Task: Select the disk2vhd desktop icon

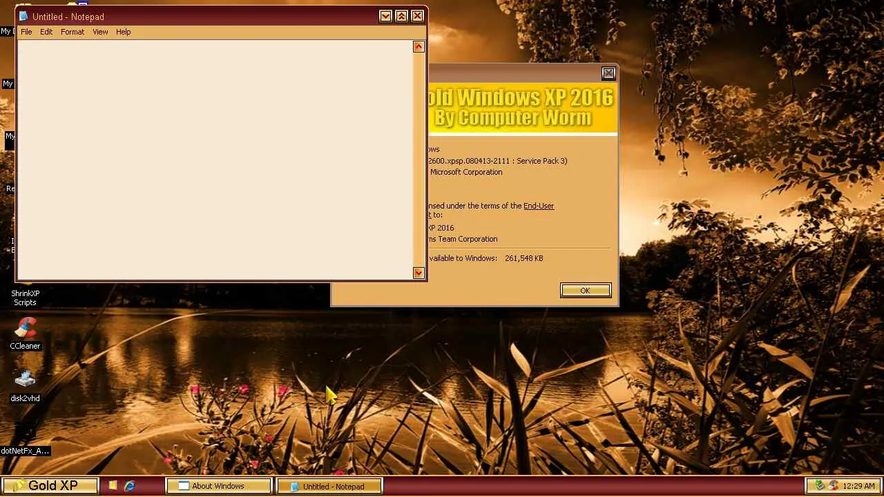Action: click(x=25, y=387)
